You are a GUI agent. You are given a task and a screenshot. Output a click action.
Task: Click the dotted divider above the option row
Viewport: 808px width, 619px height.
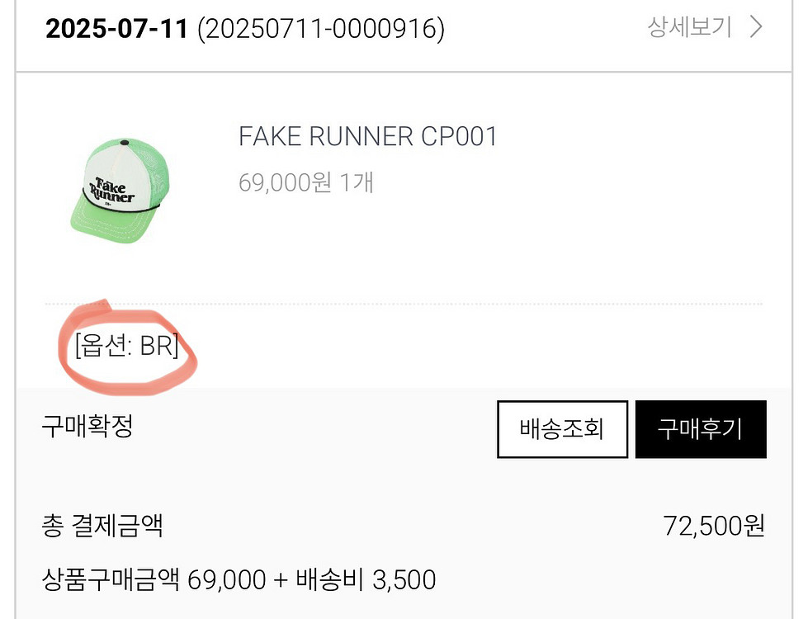(x=495, y=305)
